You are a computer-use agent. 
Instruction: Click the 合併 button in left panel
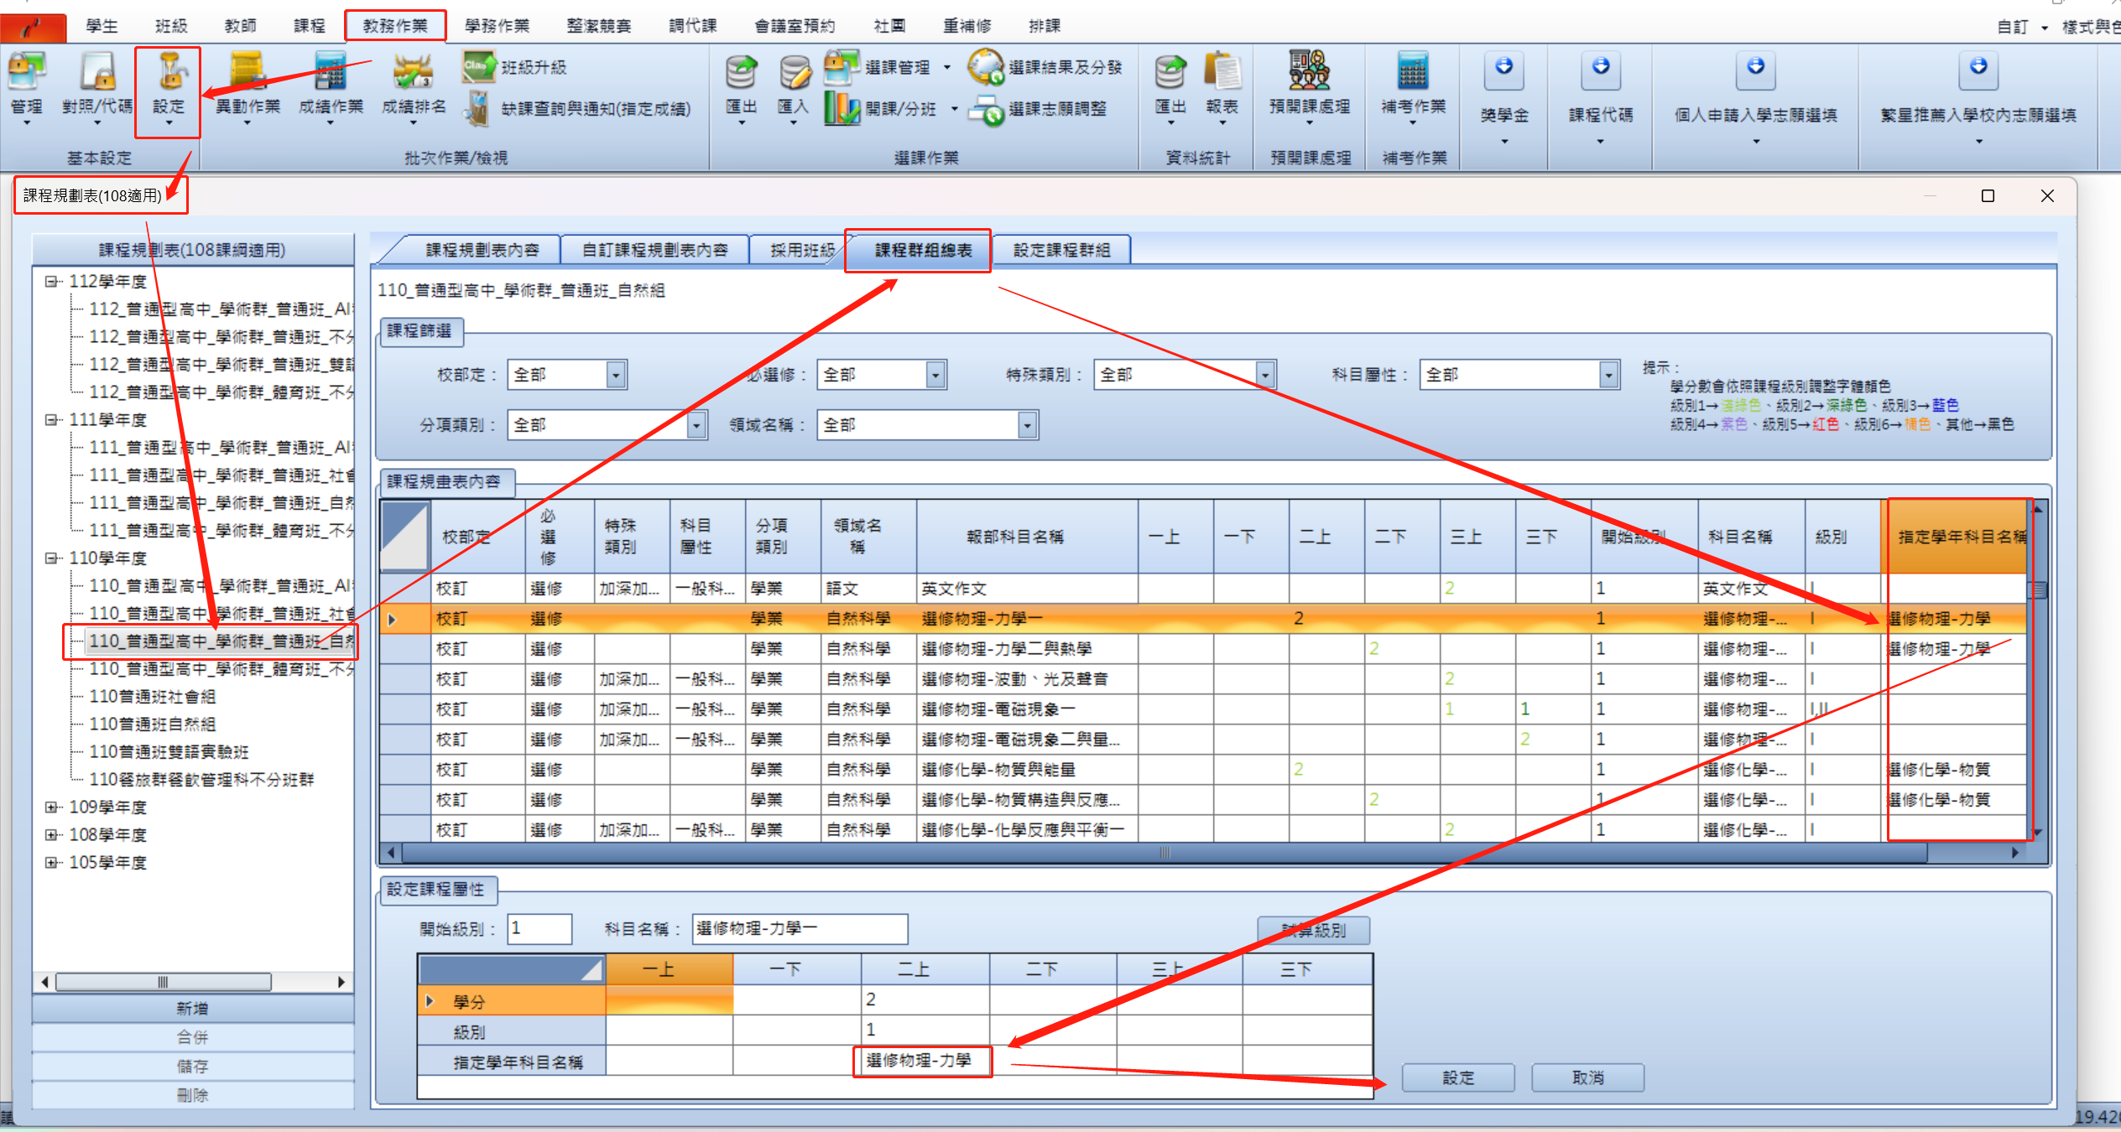(x=193, y=1037)
